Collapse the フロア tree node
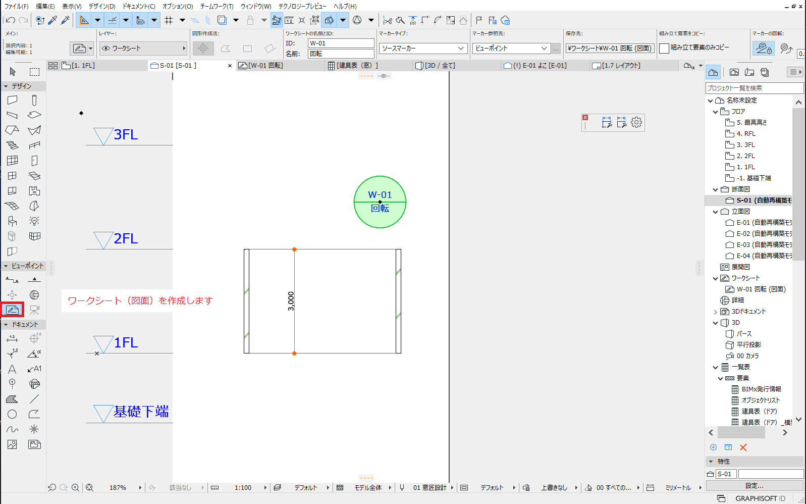806x504 pixels. (x=715, y=112)
